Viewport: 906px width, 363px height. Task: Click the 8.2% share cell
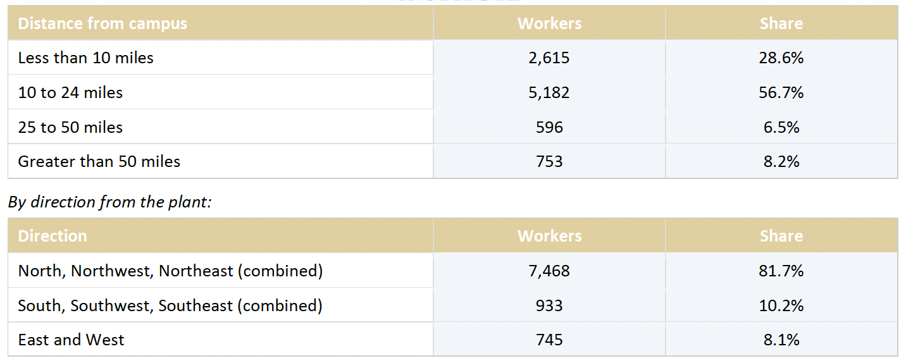click(781, 161)
